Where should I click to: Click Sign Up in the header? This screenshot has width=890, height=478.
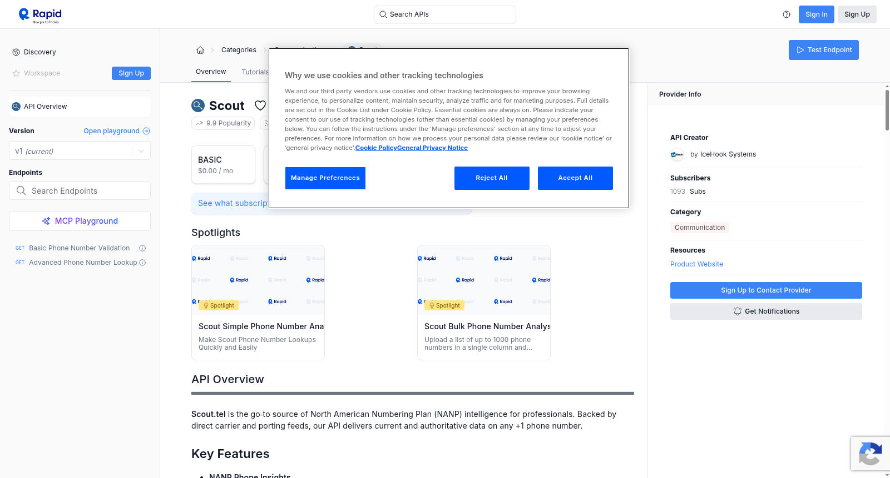click(857, 14)
